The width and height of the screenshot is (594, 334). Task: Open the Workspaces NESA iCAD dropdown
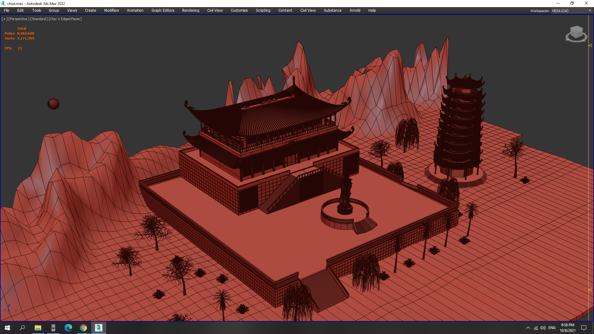(x=571, y=11)
